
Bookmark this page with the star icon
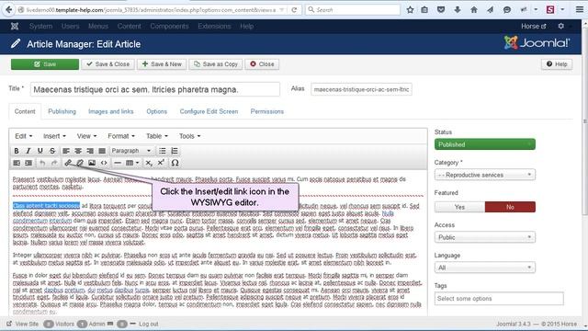pos(411,10)
